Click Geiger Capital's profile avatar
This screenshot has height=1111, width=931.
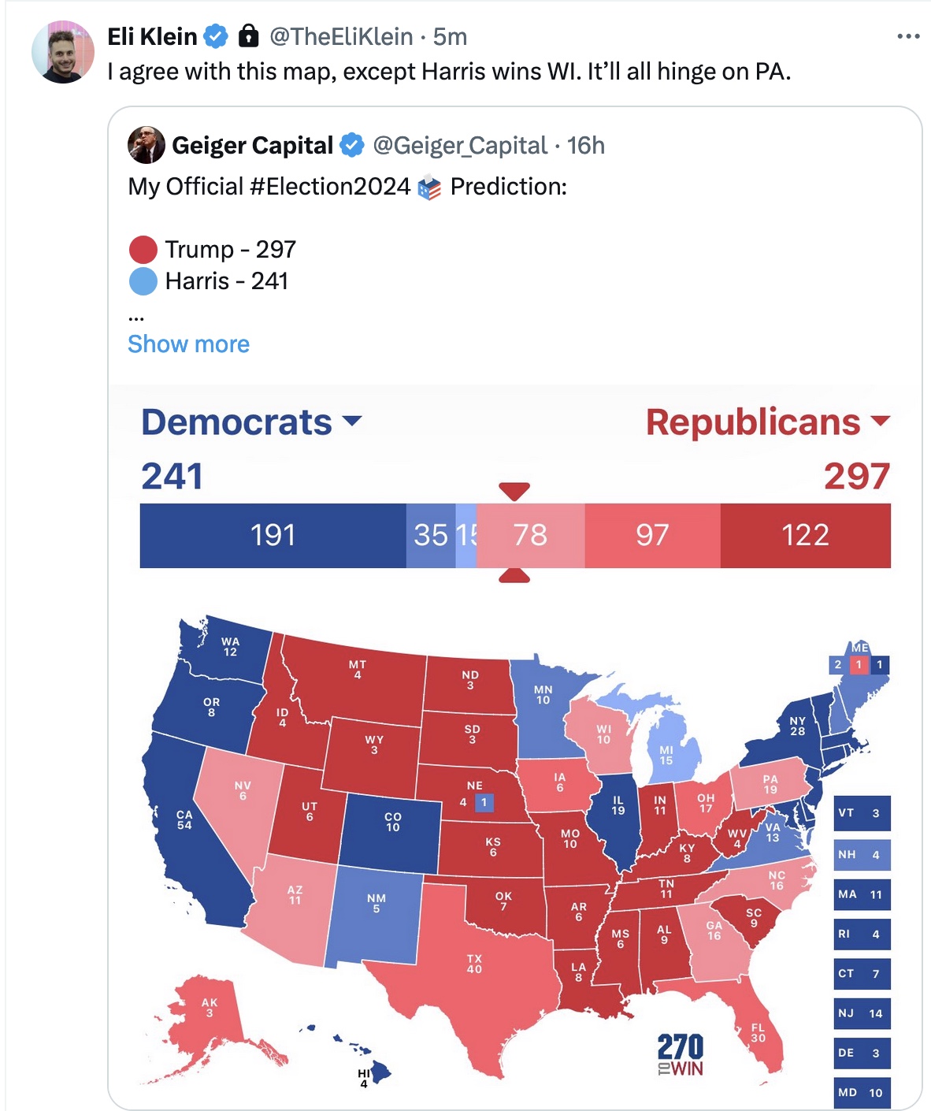147,145
